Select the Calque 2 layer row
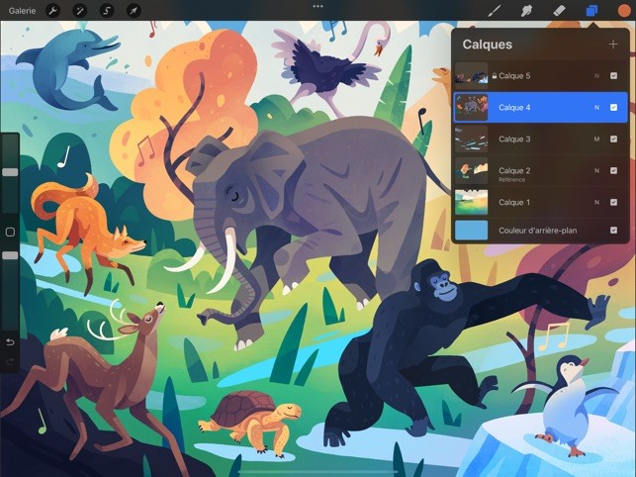The image size is (636, 477). coord(541,171)
